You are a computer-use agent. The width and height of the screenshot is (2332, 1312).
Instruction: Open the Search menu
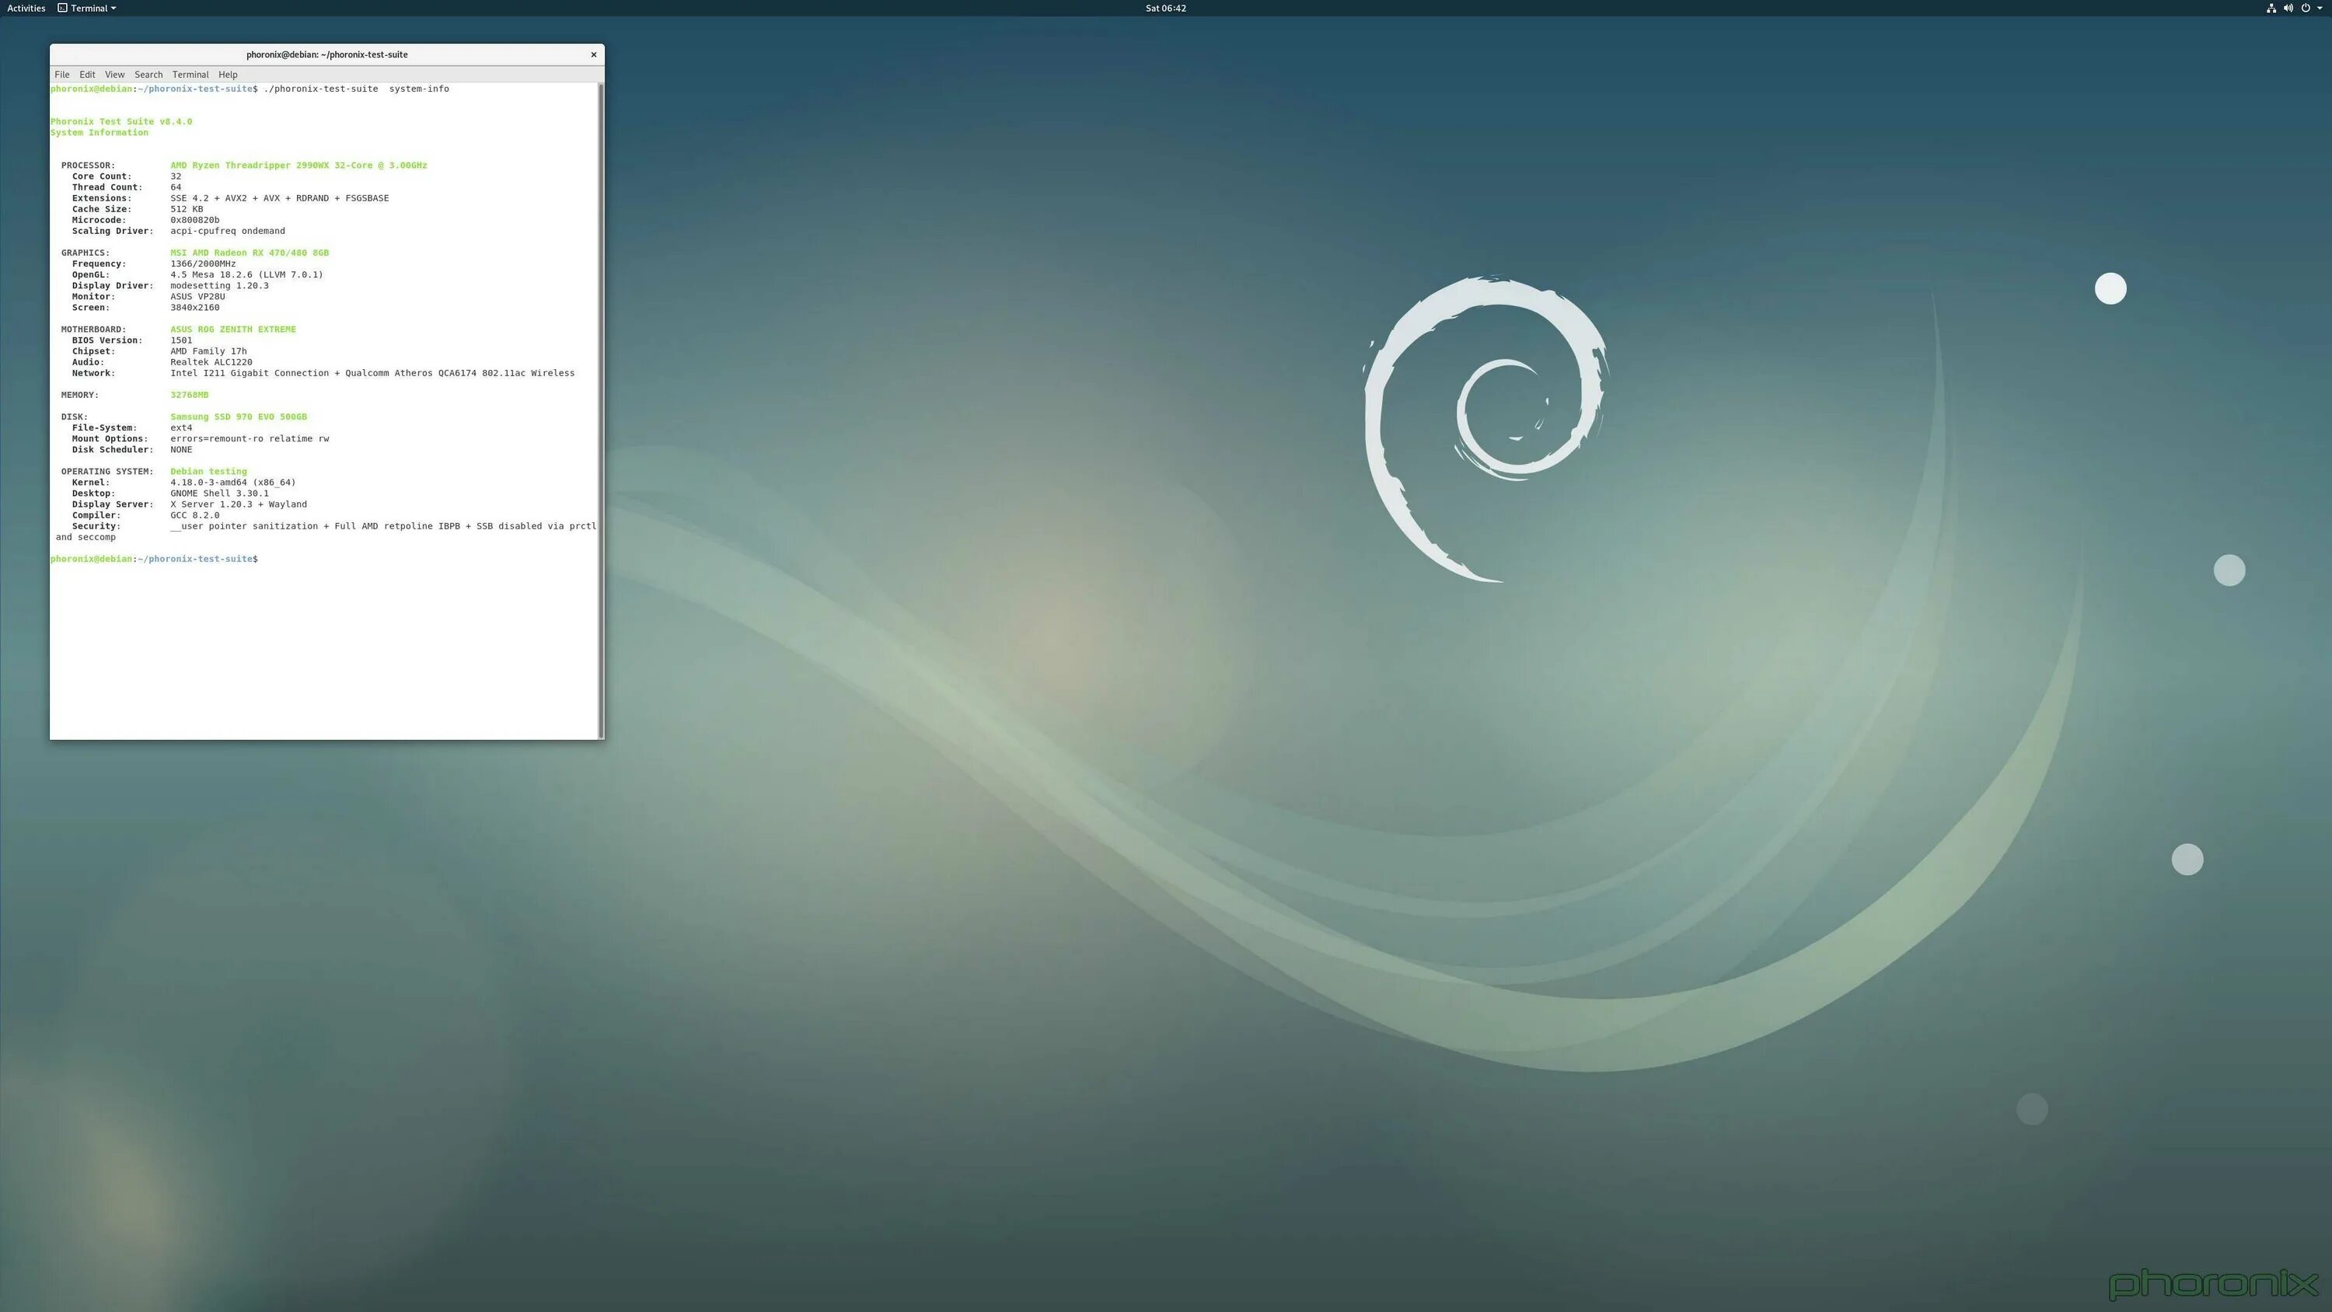click(x=148, y=75)
